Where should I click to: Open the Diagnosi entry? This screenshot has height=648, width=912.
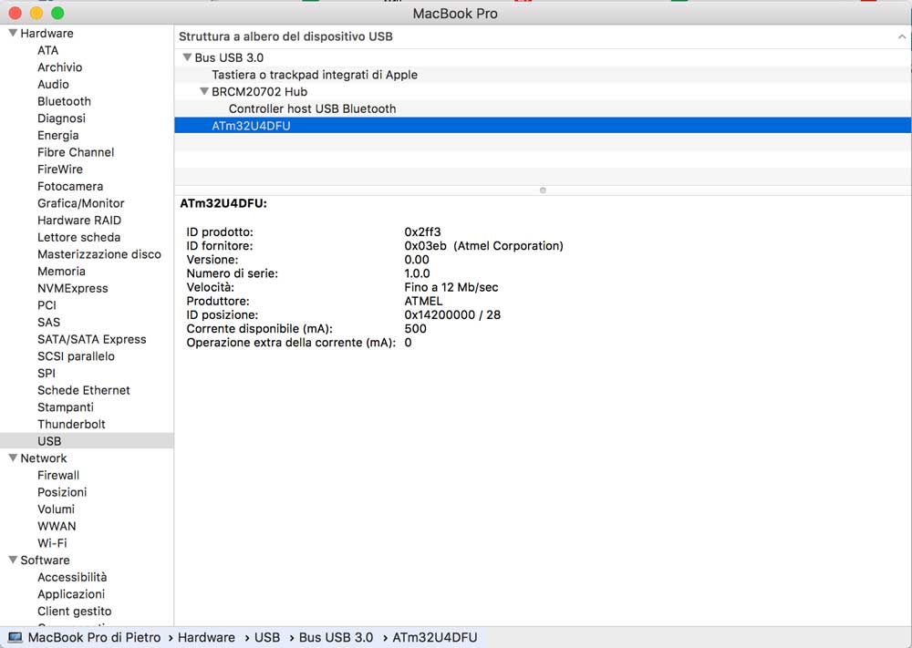point(61,118)
